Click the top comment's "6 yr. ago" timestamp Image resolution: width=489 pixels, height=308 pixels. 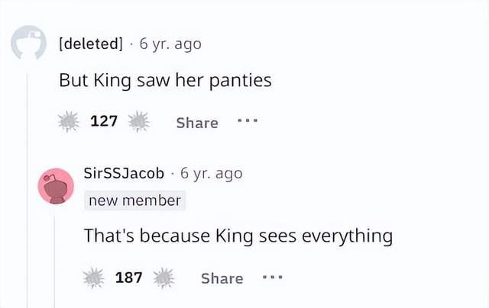(x=170, y=43)
